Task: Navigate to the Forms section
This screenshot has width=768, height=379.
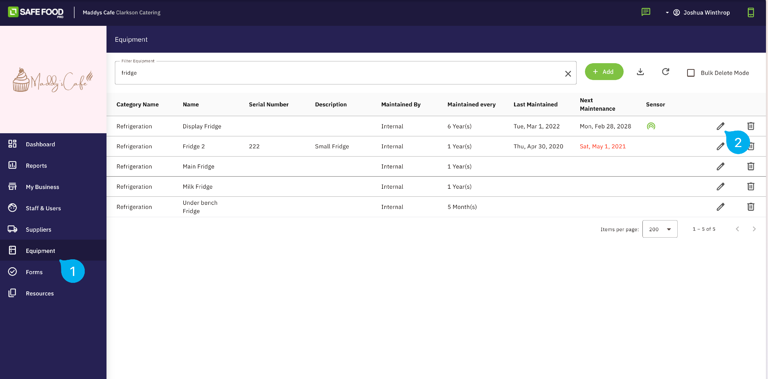Action: 34,272
